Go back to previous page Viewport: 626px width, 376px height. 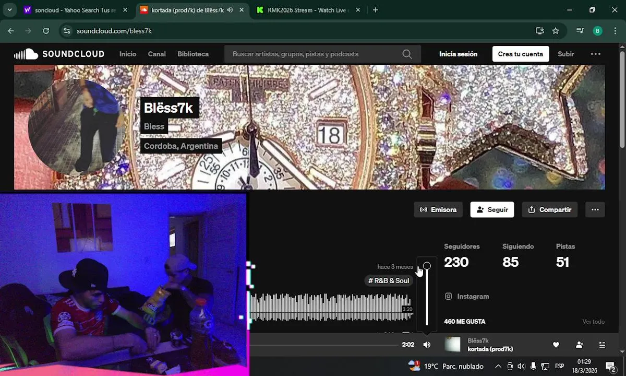pos(11,31)
